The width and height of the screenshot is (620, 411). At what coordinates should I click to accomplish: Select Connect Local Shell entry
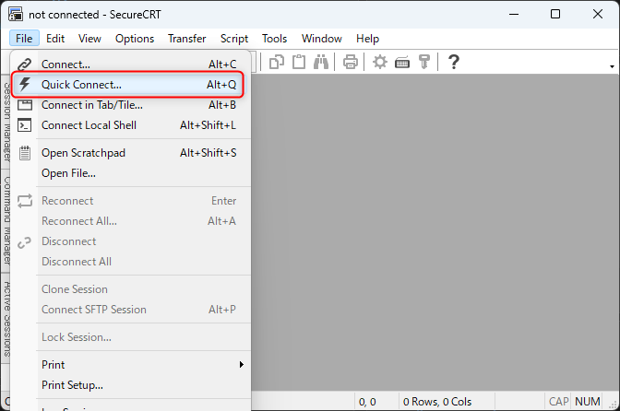[x=130, y=125]
